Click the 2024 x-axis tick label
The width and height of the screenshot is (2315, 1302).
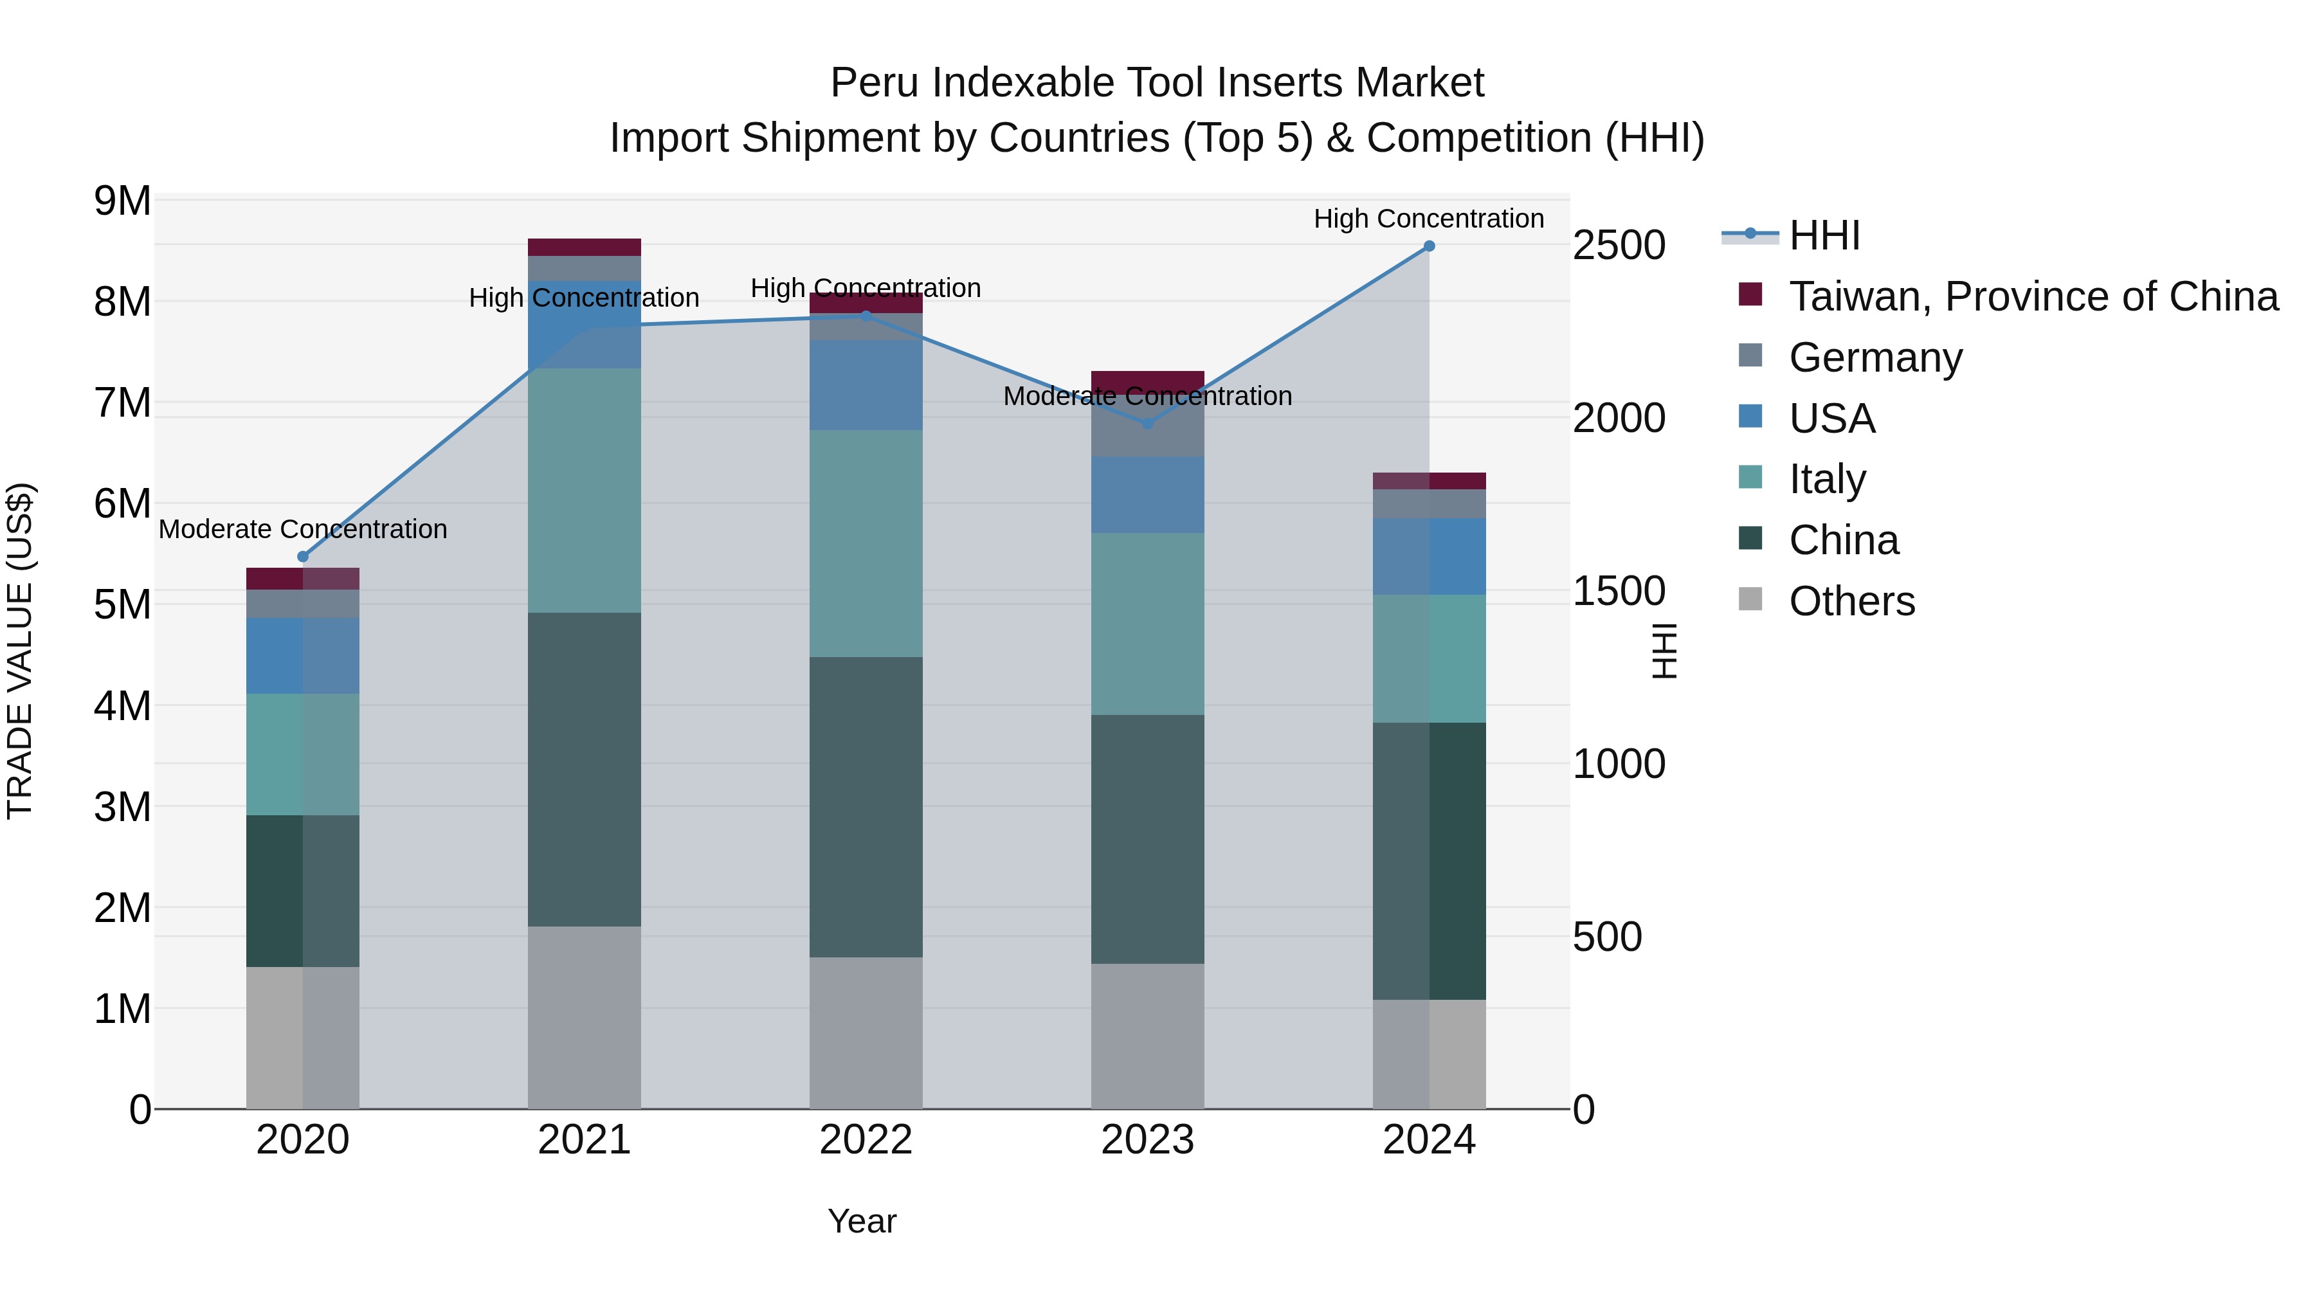click(1429, 1140)
